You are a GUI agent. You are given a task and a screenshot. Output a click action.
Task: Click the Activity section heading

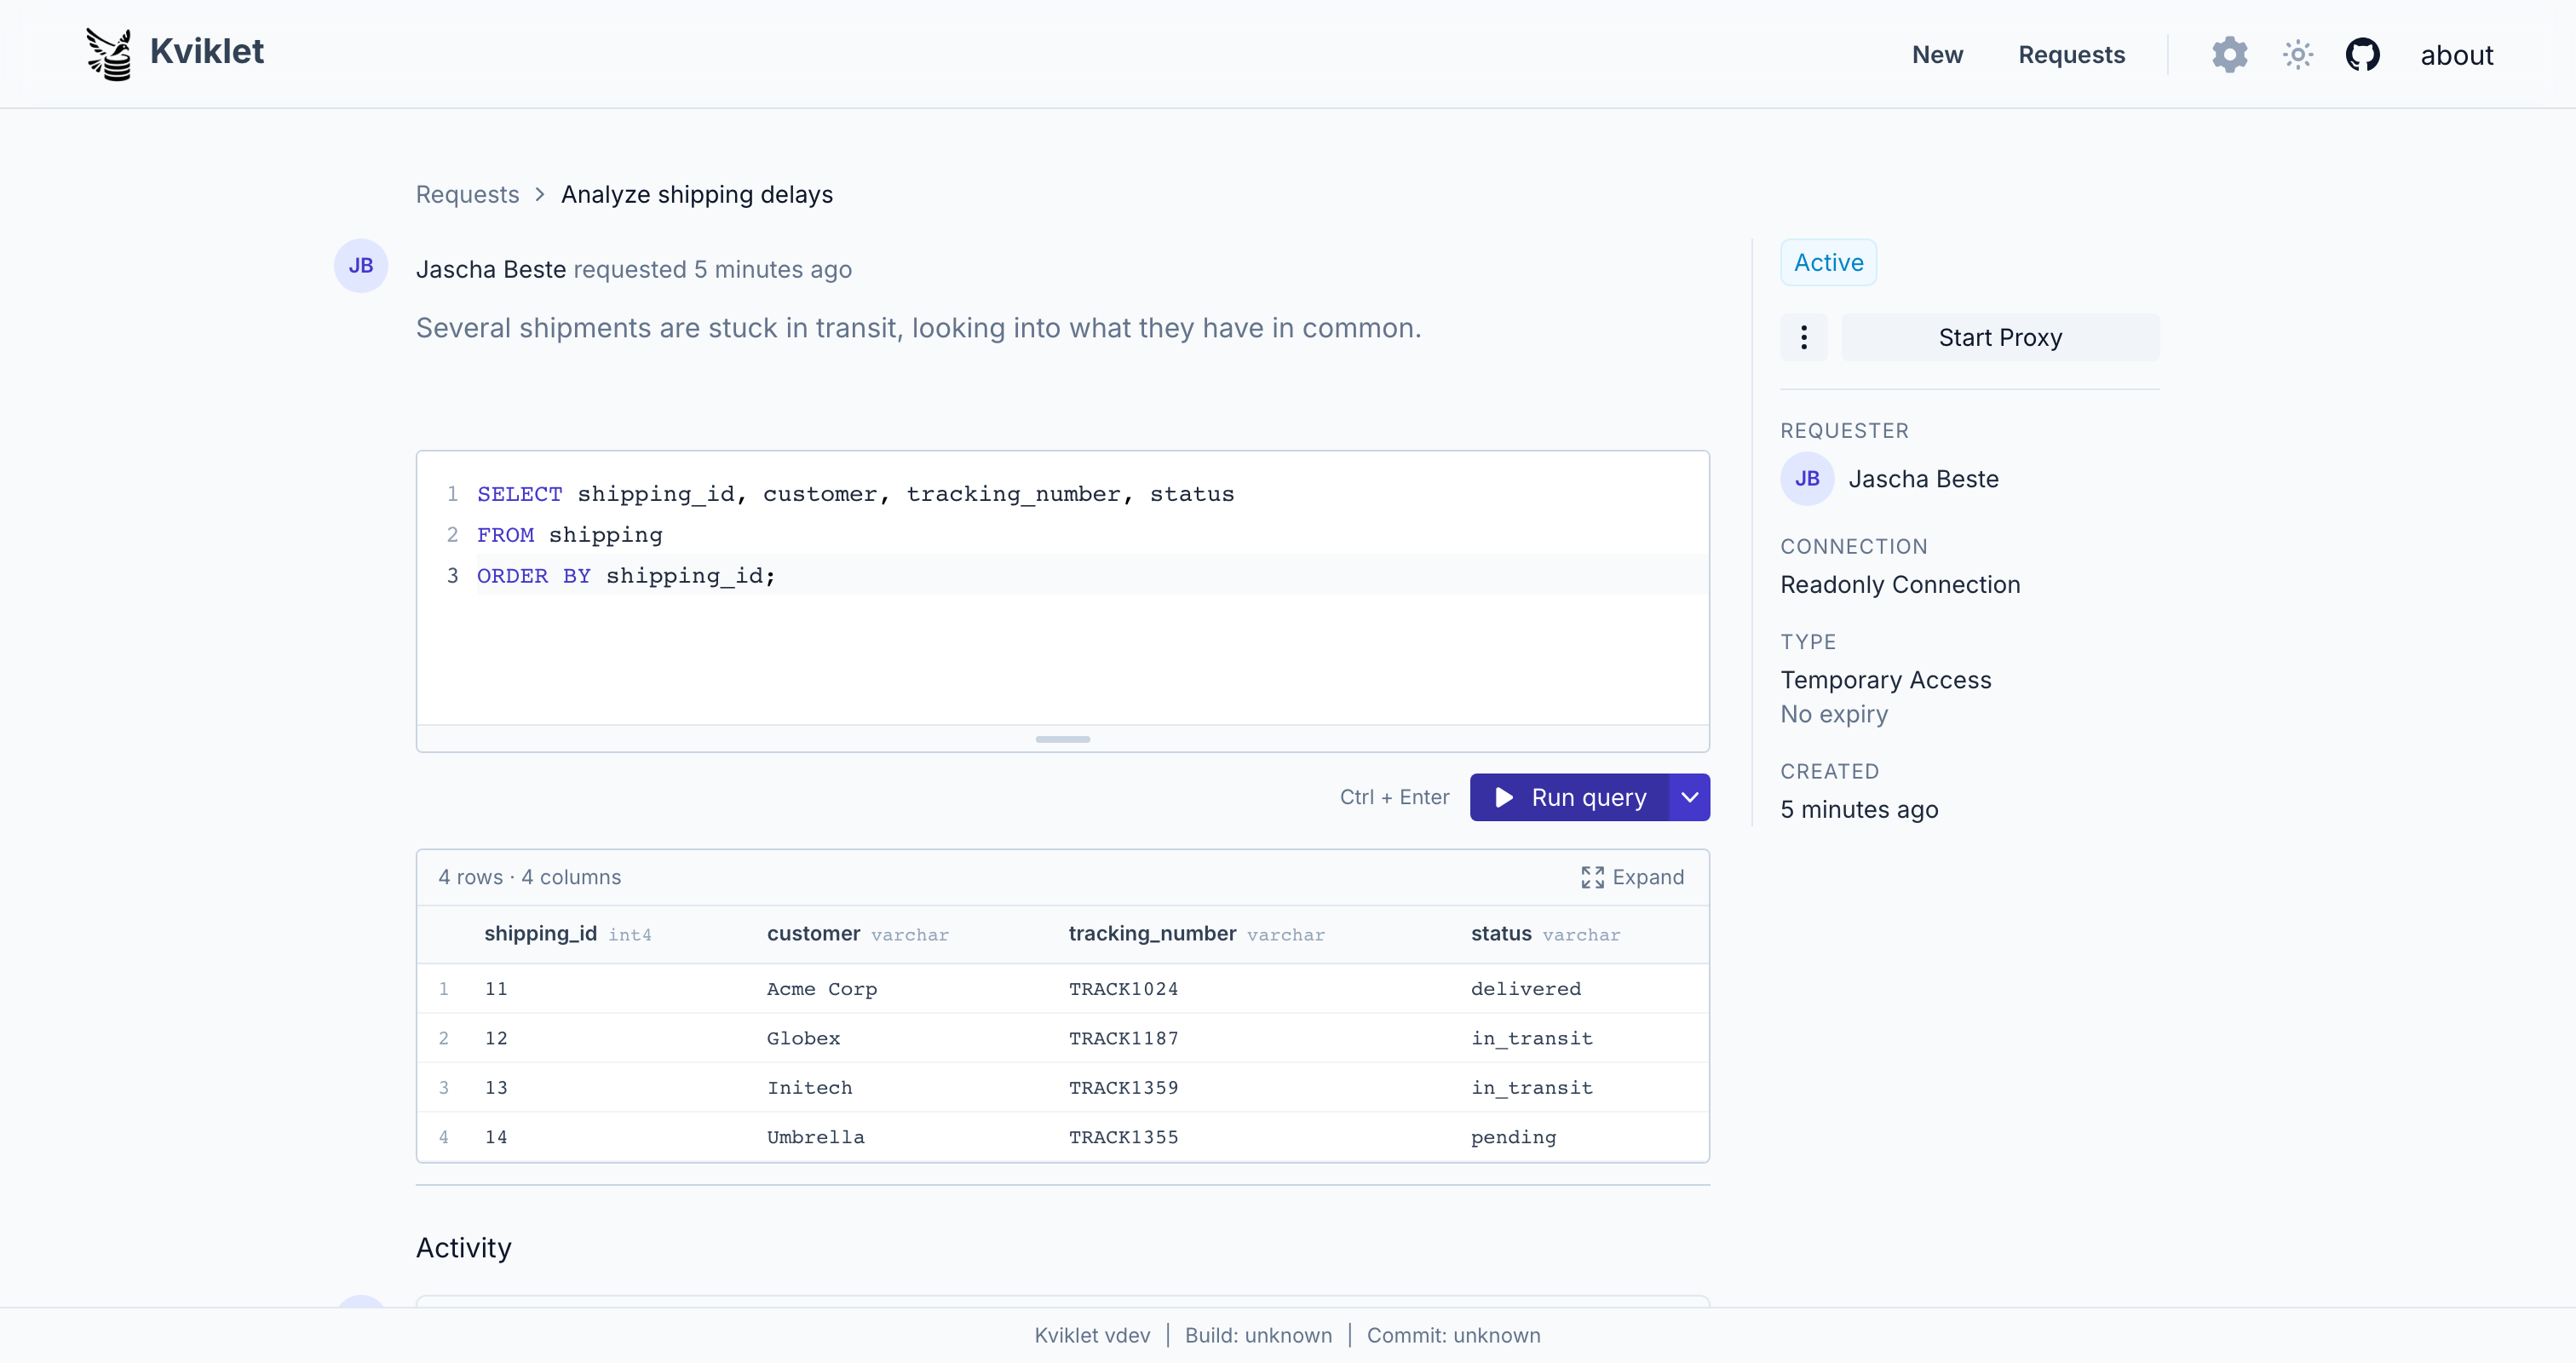tap(463, 1248)
